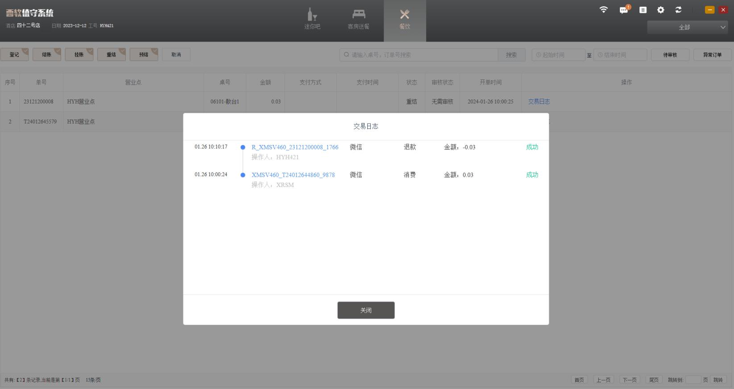734x389 pixels.
Task: Open the 起始时间 start time picker
Action: tap(558, 55)
